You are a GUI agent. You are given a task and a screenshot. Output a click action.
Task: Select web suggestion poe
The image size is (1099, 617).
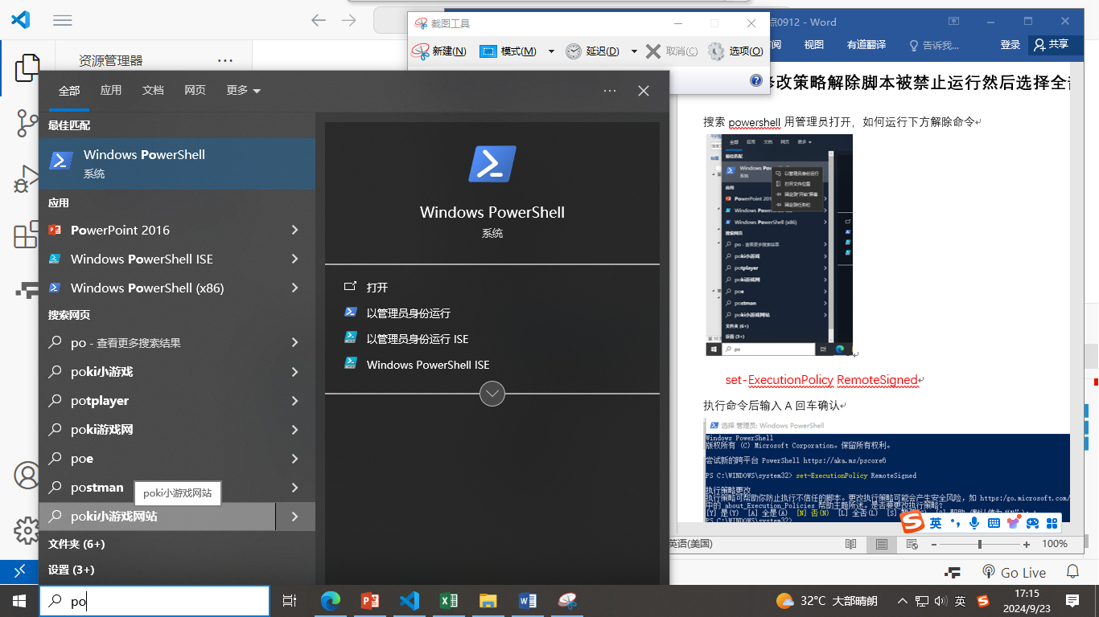(x=158, y=459)
